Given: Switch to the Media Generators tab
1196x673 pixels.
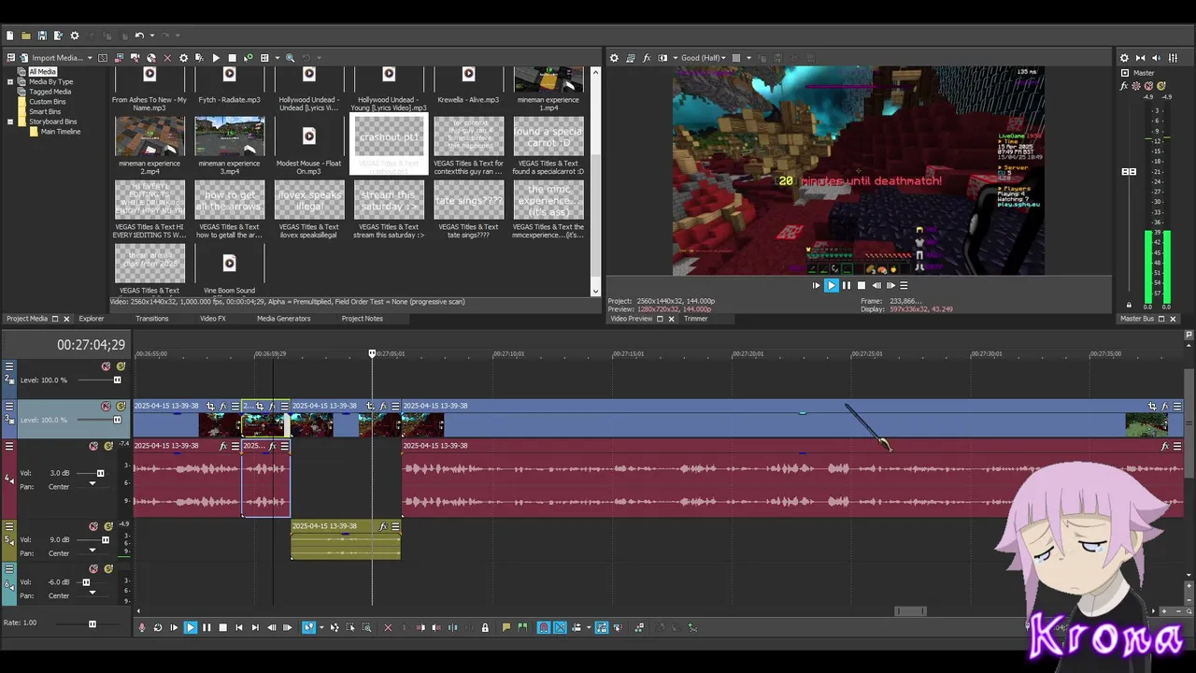Looking at the screenshot, I should (284, 319).
